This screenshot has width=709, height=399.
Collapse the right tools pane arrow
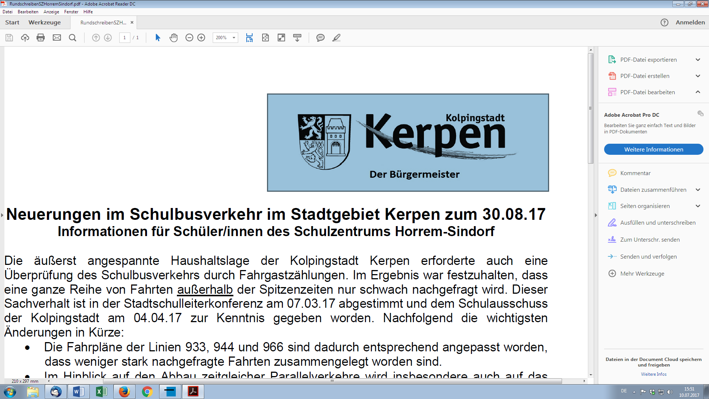point(596,215)
